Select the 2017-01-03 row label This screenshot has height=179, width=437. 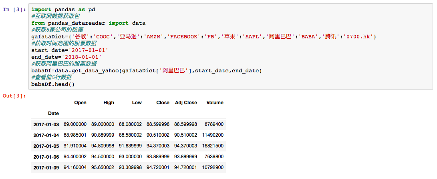click(x=46, y=124)
